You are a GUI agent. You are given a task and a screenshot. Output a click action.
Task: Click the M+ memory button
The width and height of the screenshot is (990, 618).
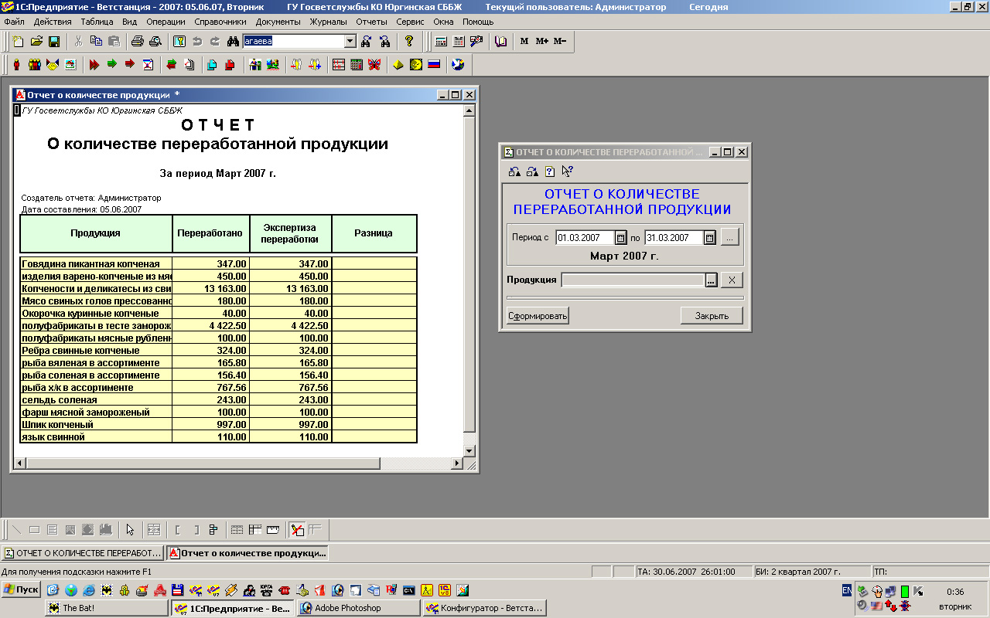pyautogui.click(x=541, y=41)
